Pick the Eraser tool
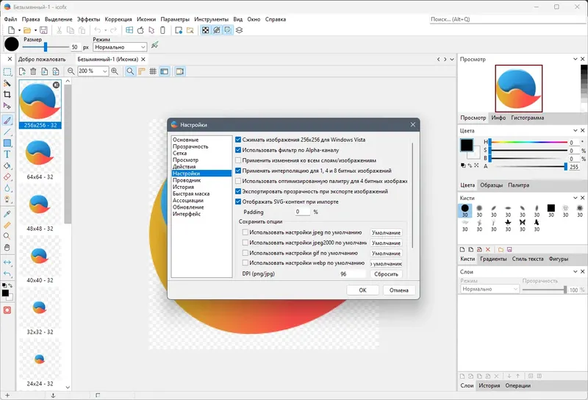Viewport: 588px width, 400px height. tap(7, 176)
